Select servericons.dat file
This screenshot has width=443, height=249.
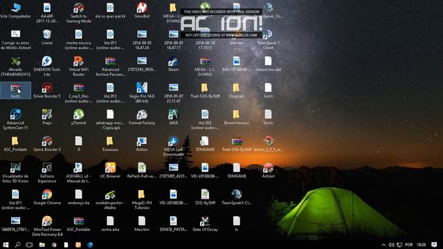[268, 64]
